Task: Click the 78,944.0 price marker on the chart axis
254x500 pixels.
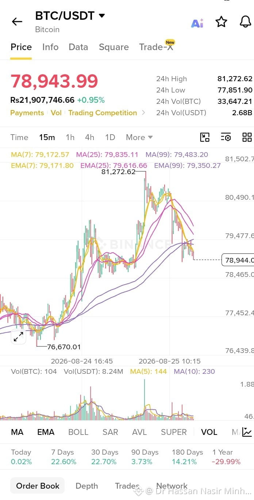Action: tap(238, 260)
